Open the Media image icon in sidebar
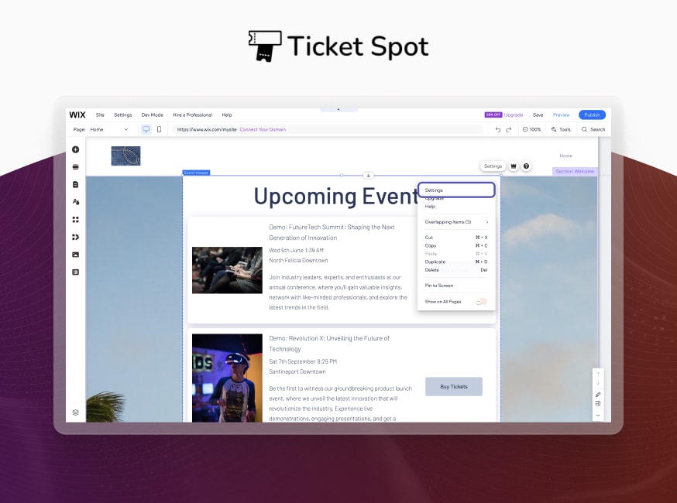The image size is (677, 503). [76, 255]
